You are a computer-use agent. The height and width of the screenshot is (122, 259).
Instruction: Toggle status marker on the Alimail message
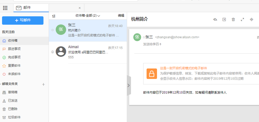pyautogui.click(x=52, y=52)
